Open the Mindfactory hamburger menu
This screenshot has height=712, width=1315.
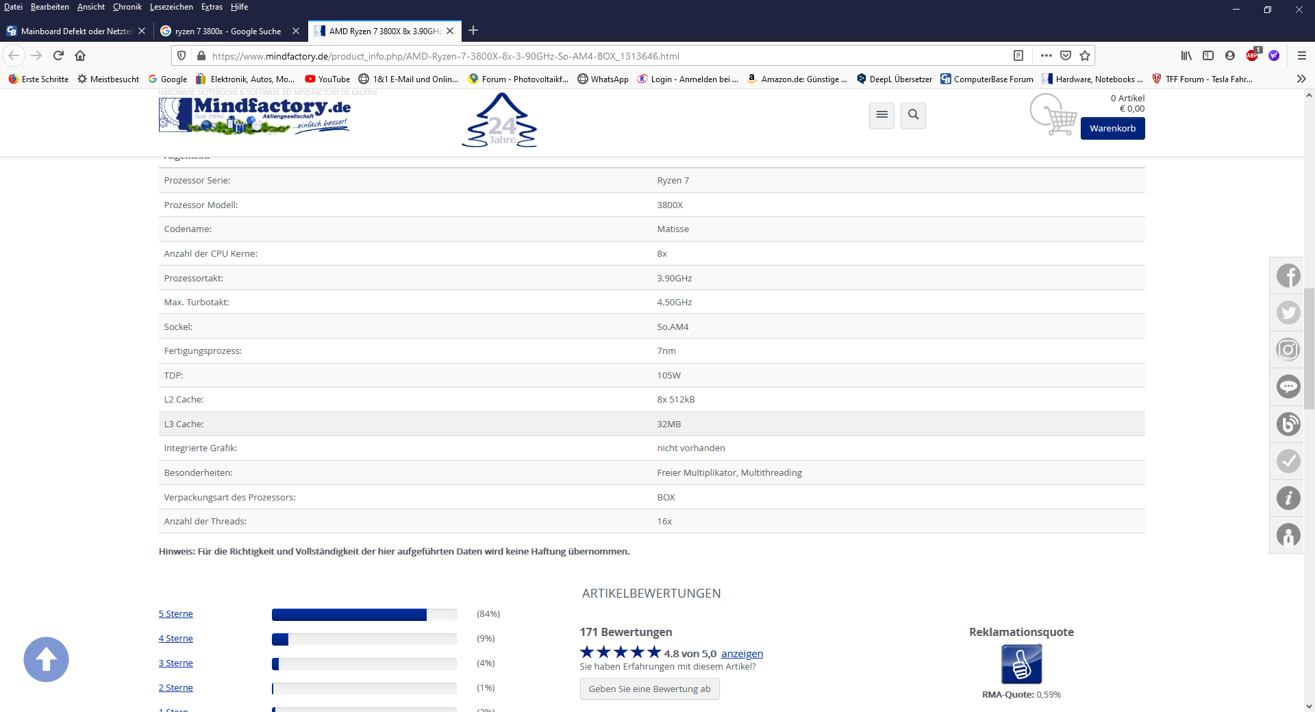pos(881,115)
